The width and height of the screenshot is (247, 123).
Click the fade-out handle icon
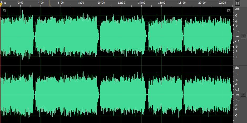point(229,11)
